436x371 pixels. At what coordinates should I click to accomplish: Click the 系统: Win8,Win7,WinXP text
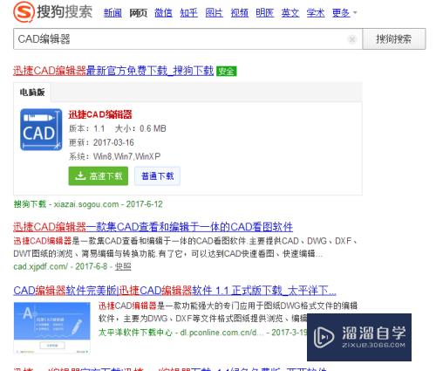click(x=114, y=156)
